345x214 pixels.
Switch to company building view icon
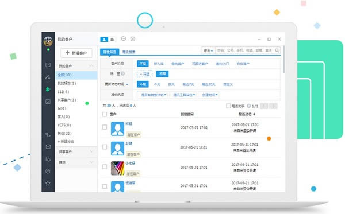[x=112, y=39]
